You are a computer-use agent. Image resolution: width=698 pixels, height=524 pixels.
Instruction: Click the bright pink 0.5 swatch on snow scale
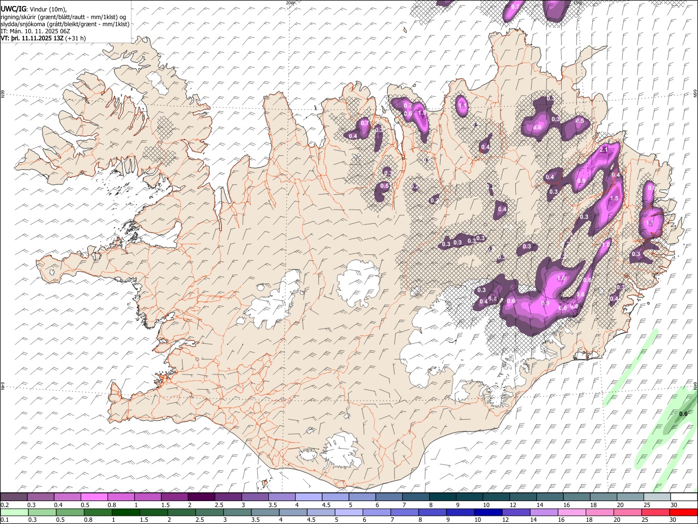[x=94, y=497]
